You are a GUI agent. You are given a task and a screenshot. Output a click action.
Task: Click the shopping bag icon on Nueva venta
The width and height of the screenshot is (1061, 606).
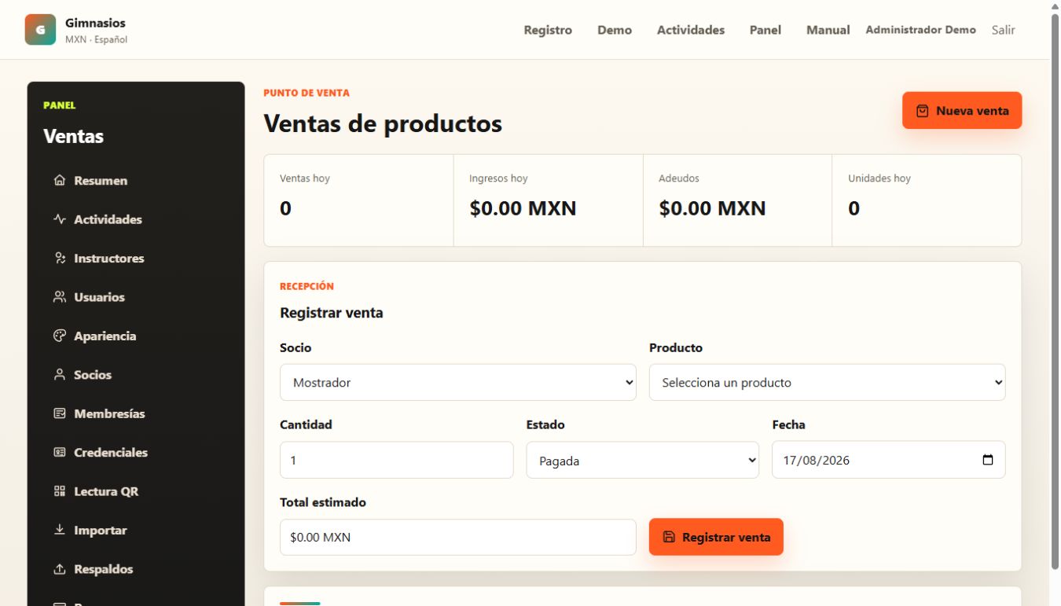(923, 111)
